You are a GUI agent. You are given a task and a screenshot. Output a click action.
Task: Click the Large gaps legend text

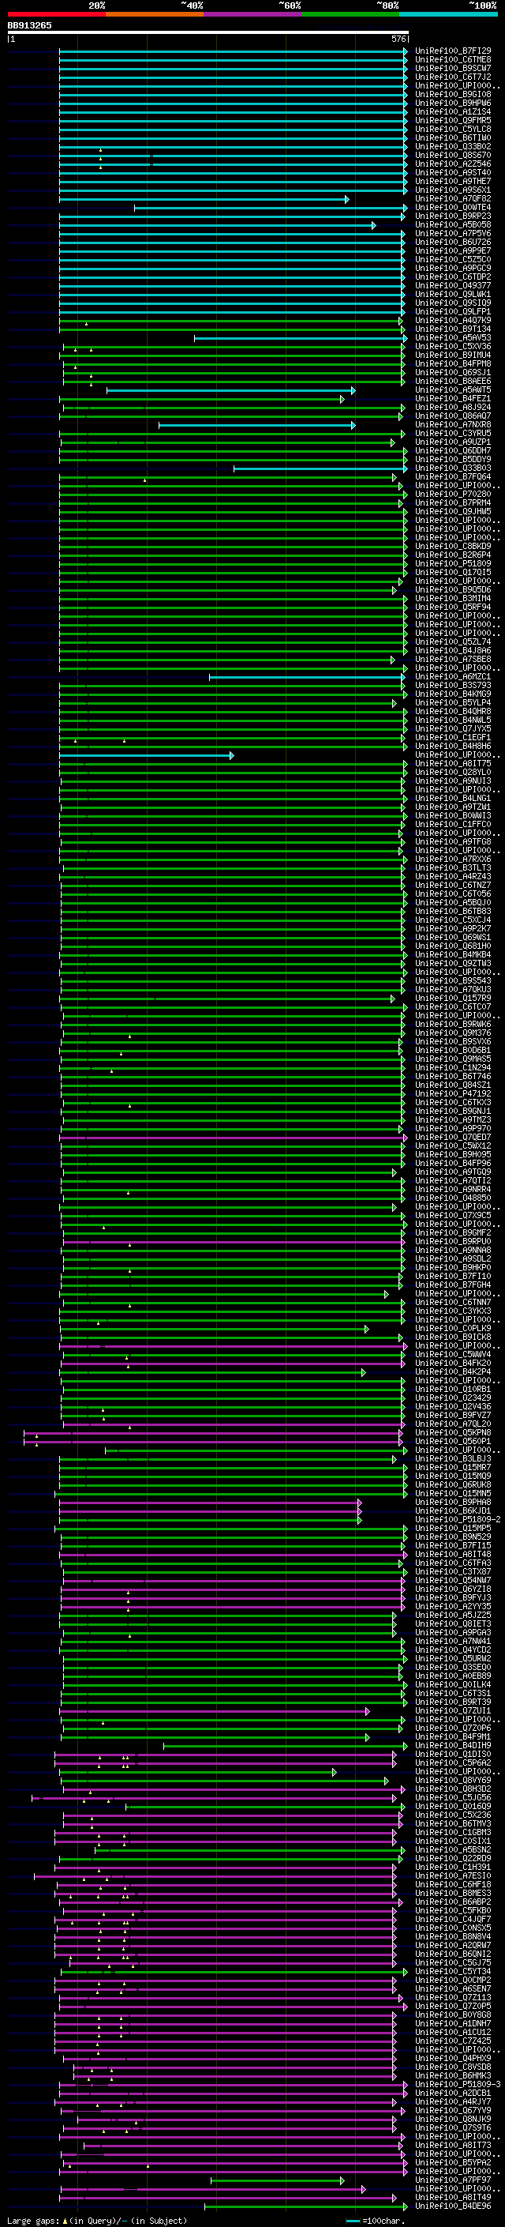pyautogui.click(x=97, y=2220)
